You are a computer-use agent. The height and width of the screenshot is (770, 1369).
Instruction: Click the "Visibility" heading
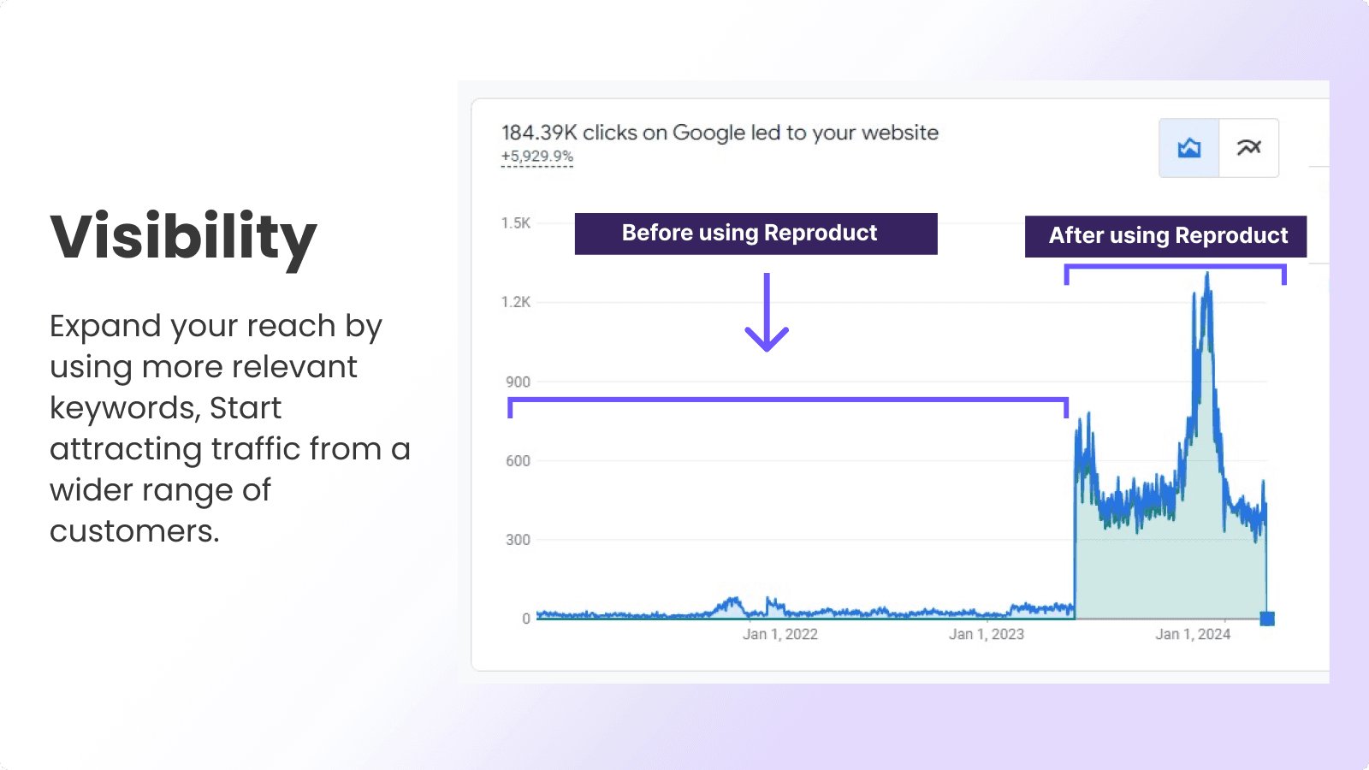coord(183,237)
